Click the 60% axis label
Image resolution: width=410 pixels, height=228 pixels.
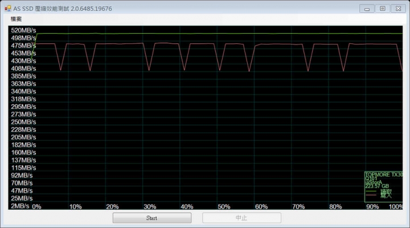click(x=261, y=206)
